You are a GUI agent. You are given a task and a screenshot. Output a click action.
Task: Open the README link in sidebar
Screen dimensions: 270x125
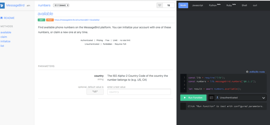pos(9,18)
